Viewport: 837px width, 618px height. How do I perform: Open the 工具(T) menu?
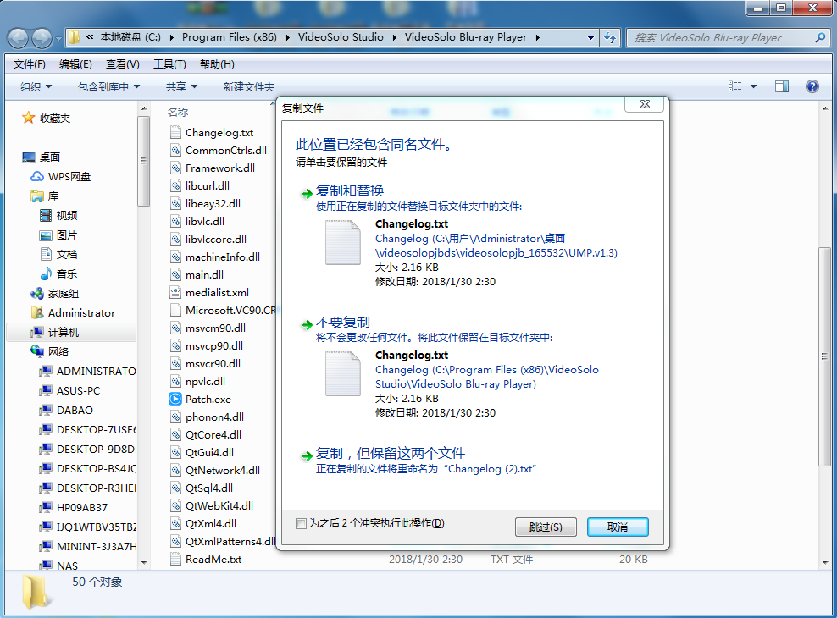coord(169,64)
